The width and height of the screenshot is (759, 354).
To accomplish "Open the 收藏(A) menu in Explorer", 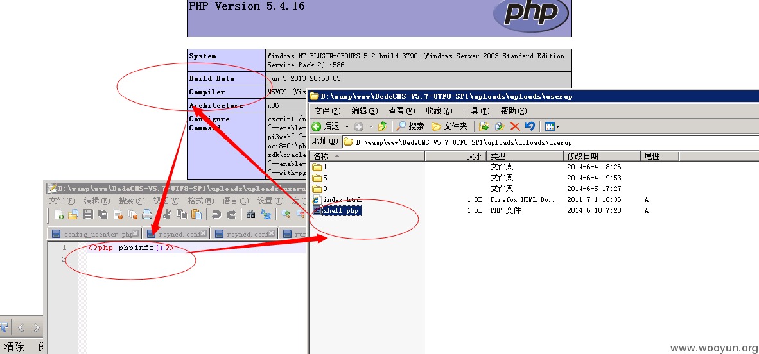I will click(439, 111).
